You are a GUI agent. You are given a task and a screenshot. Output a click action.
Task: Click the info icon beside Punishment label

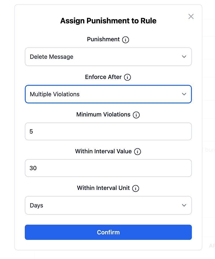point(125,40)
